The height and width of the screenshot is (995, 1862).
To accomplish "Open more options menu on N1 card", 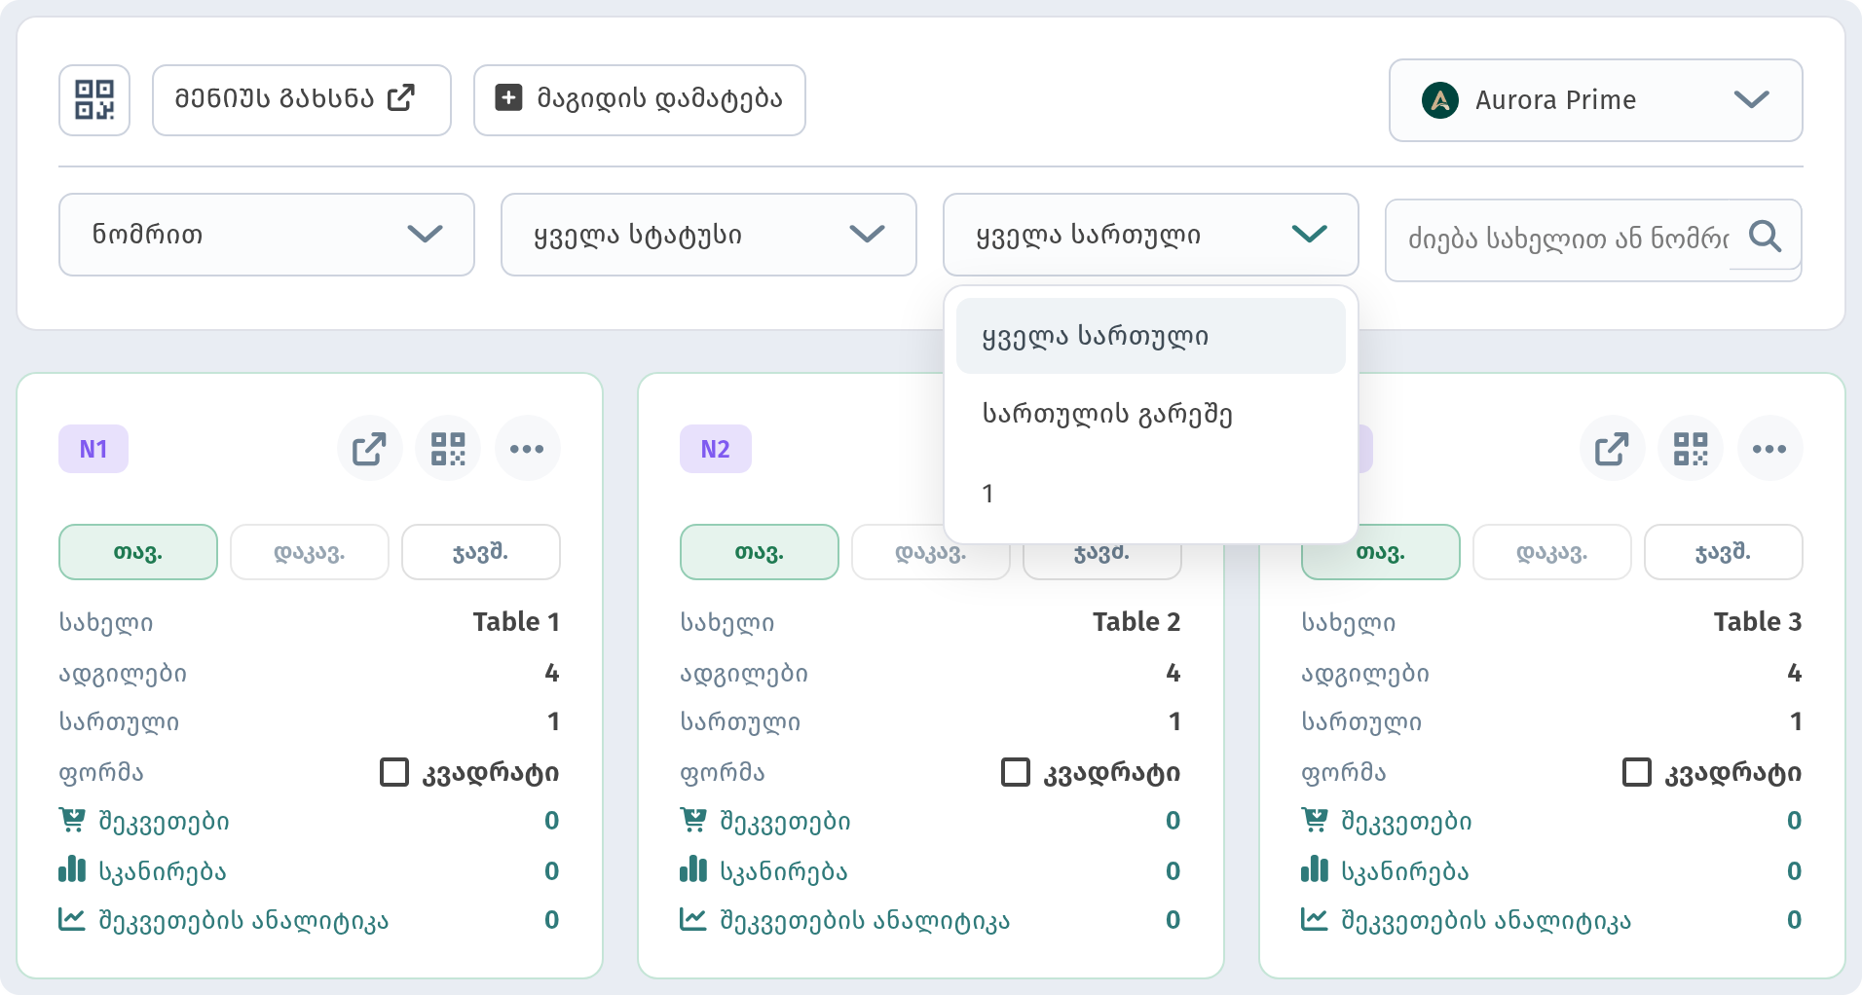I will point(527,449).
